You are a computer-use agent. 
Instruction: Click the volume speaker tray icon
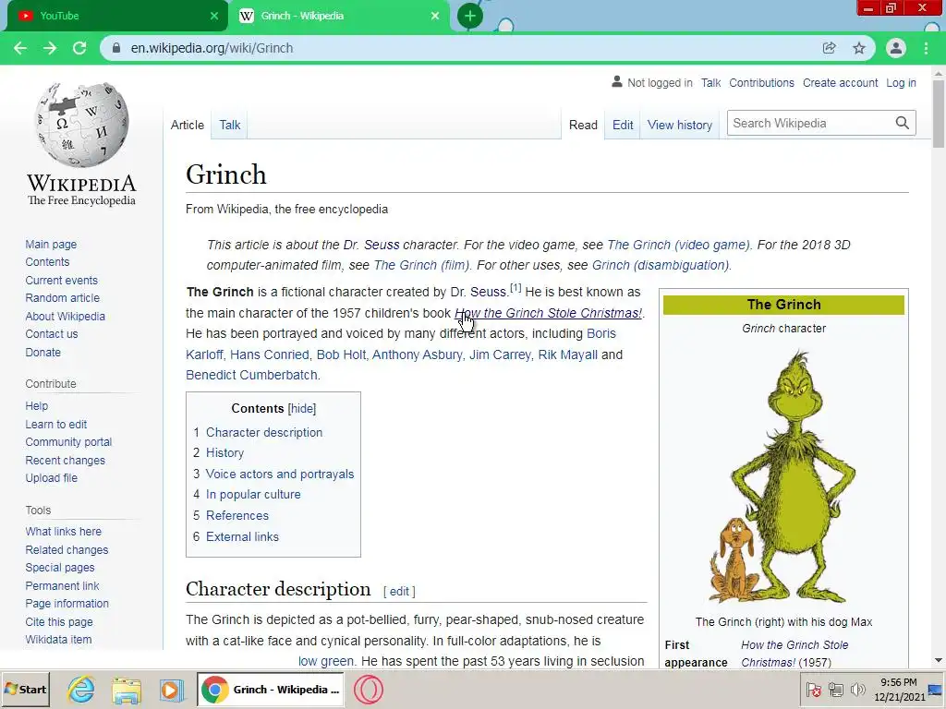[857, 690]
